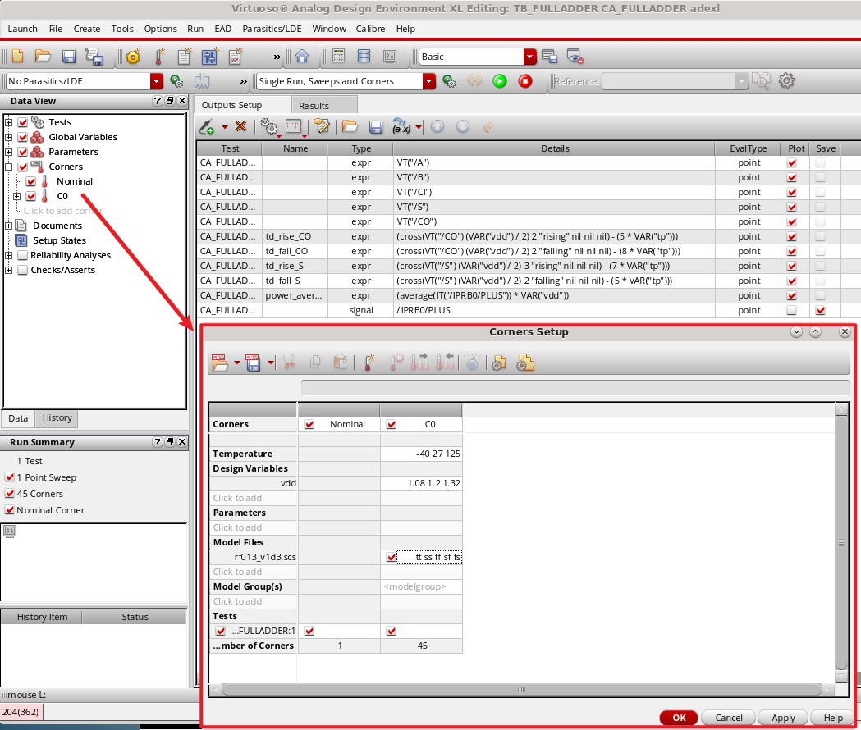Cut selection in Corners Setup toolbar
Screen dimensions: 861x730
(x=289, y=362)
